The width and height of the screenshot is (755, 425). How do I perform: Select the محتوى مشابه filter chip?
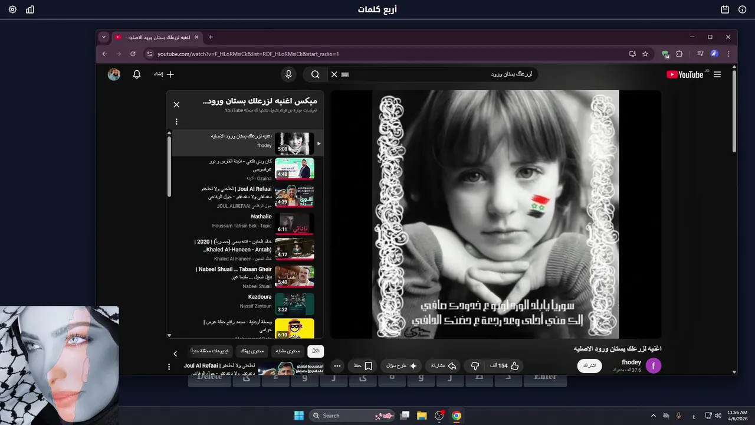click(x=288, y=351)
